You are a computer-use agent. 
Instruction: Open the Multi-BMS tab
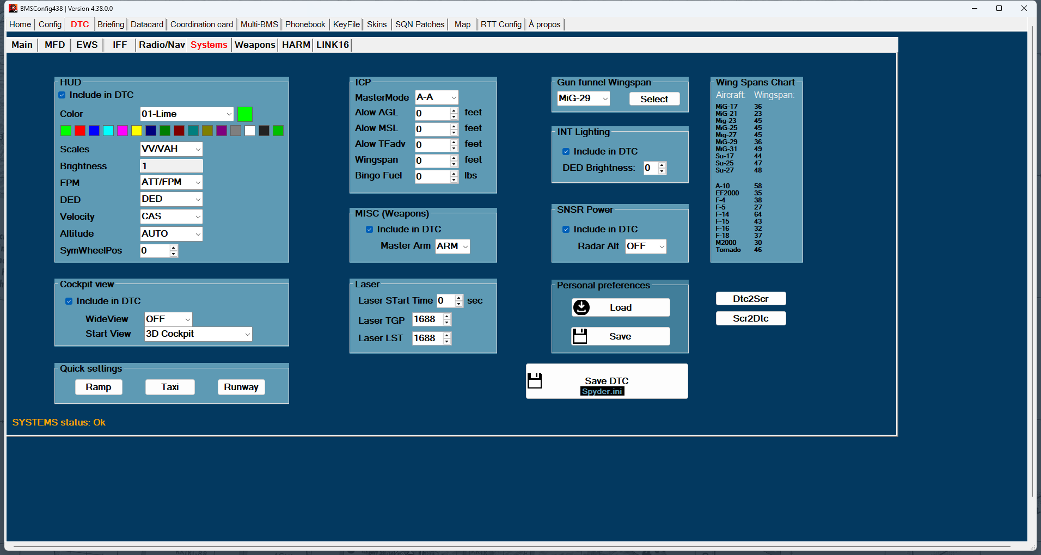(259, 24)
